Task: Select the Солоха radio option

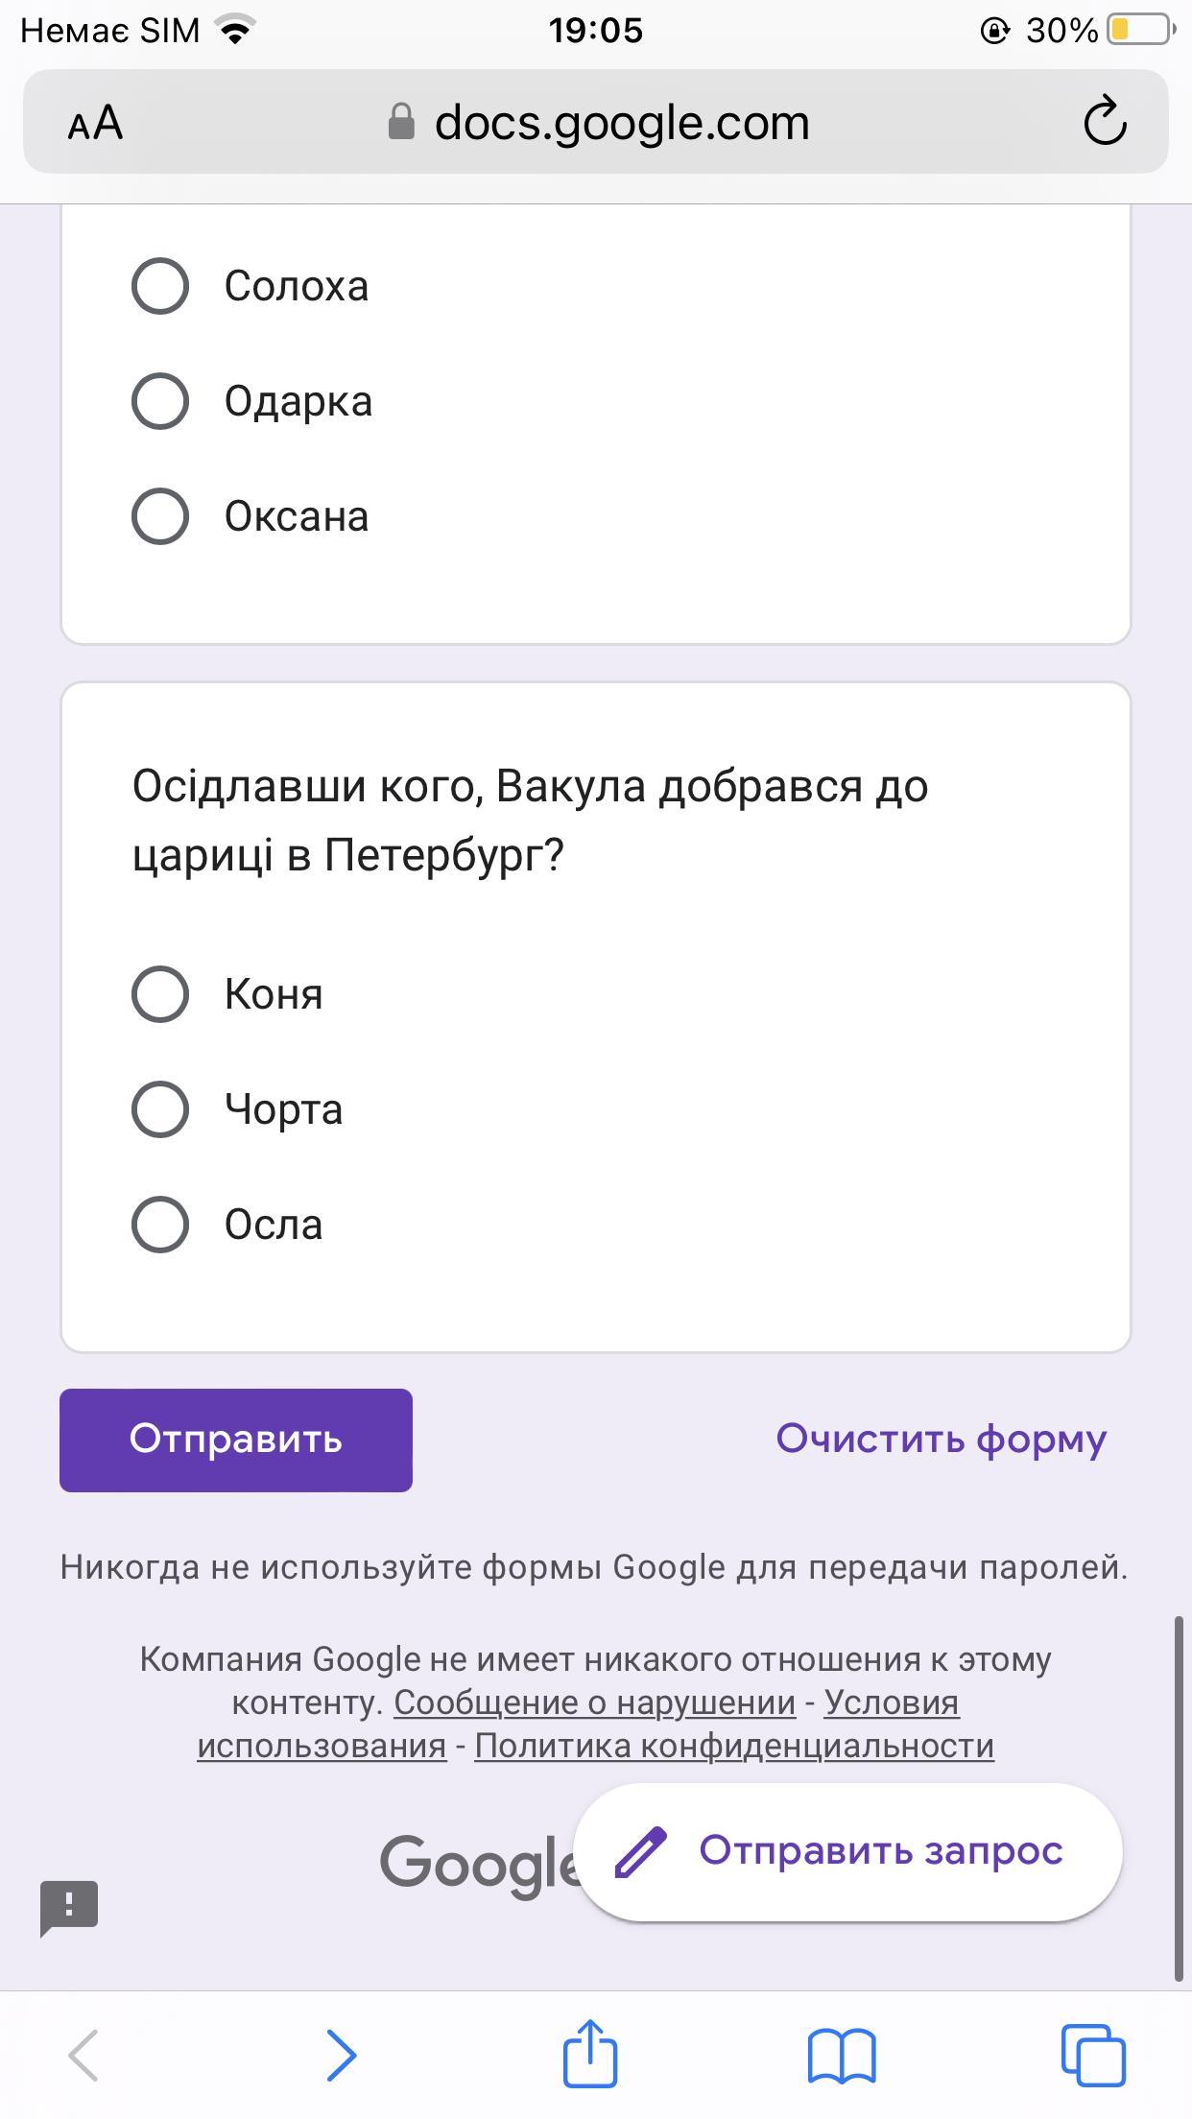Action: click(x=160, y=286)
